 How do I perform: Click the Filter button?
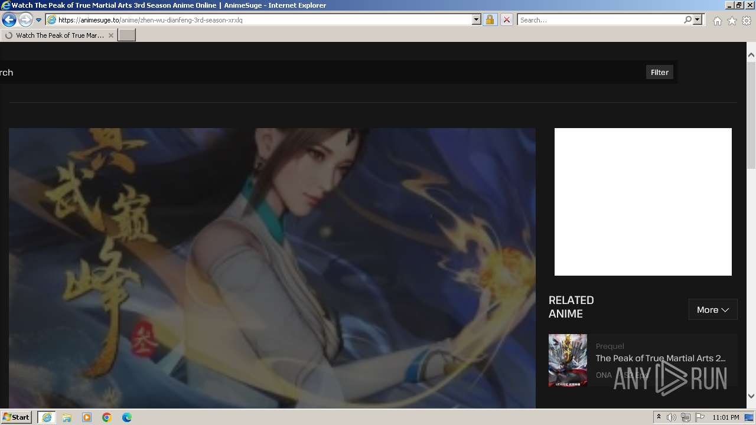tap(660, 72)
